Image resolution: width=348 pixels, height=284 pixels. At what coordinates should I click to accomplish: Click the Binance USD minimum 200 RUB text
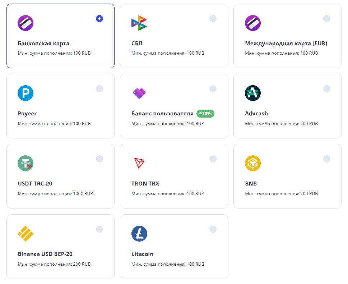(54, 264)
